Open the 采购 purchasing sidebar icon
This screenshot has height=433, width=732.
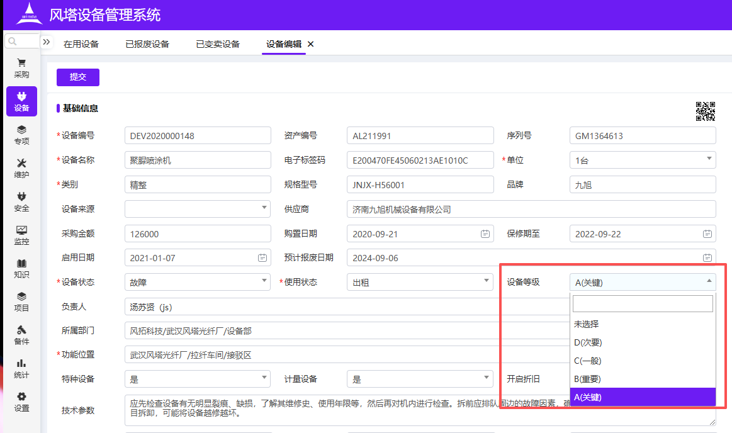[x=21, y=68]
